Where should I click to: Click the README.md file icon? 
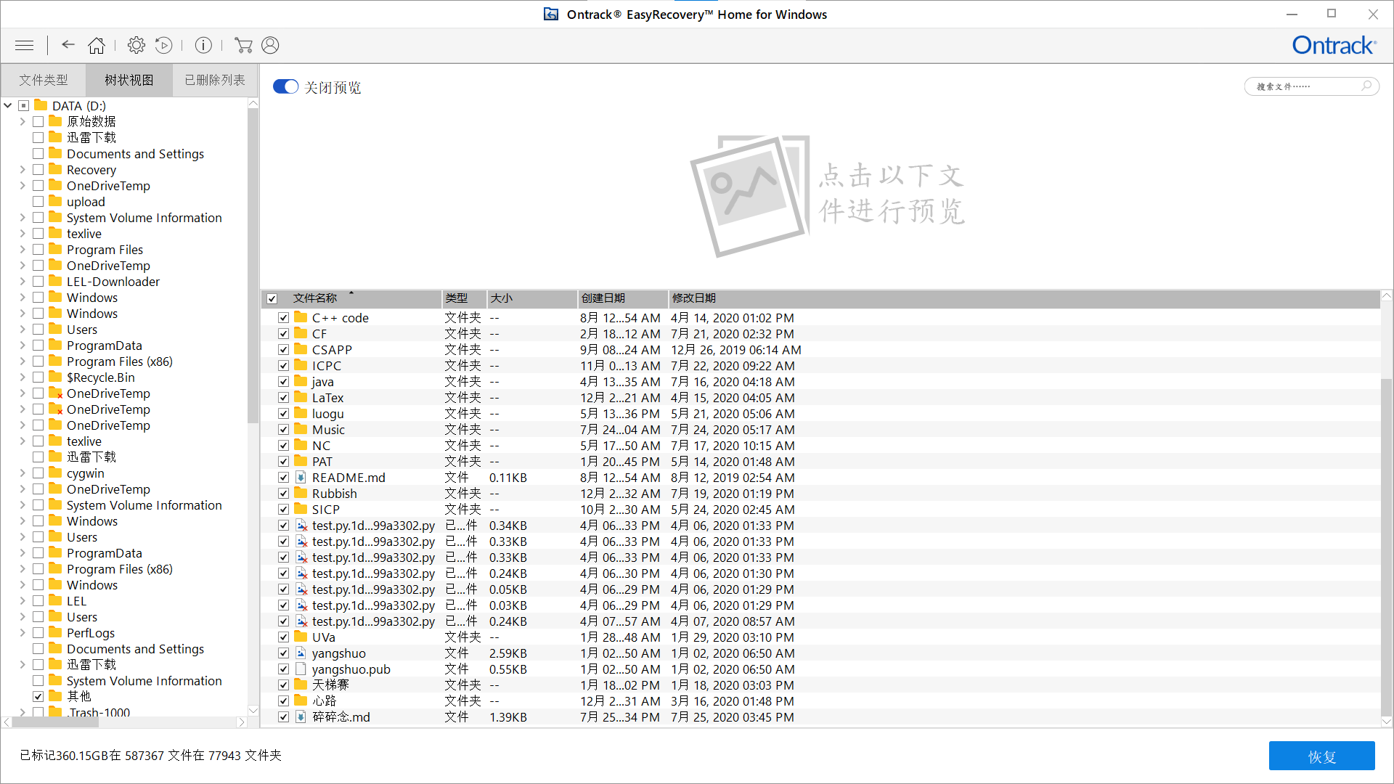pyautogui.click(x=301, y=478)
